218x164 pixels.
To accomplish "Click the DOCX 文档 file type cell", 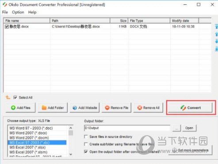I will (138, 27).
